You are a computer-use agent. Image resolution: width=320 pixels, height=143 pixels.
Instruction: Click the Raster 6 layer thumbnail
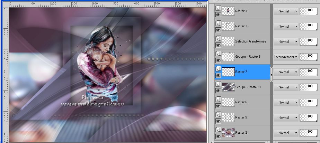click(x=228, y=102)
